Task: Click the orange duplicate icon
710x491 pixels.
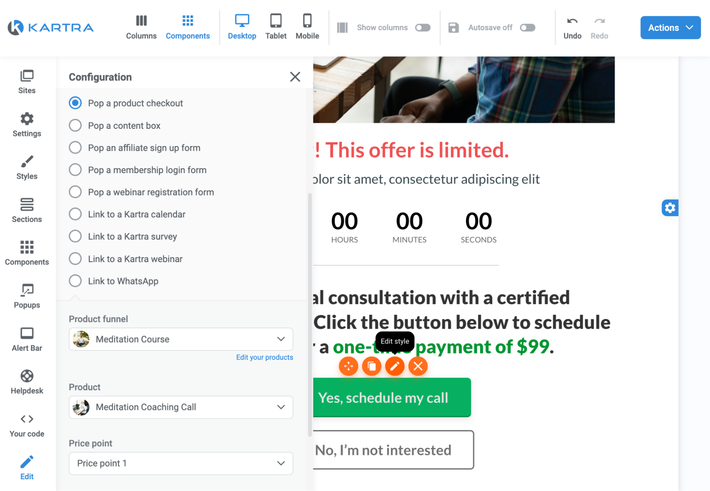Action: tap(372, 366)
